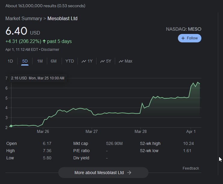Viewport: 223px width, 184px height.
Task: Click the 52-wk high value 10.24
Action: [188, 143]
